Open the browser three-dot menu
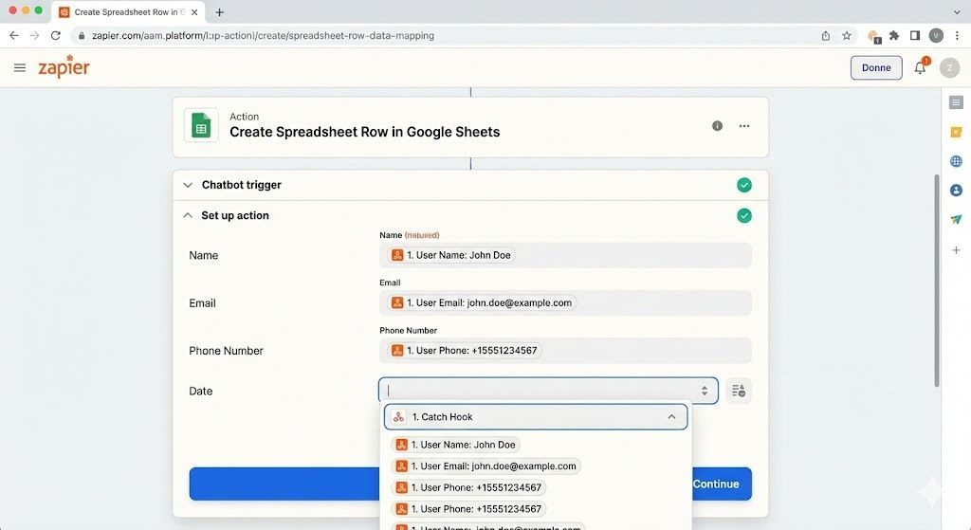Viewport: 971px width, 530px height. tap(957, 35)
